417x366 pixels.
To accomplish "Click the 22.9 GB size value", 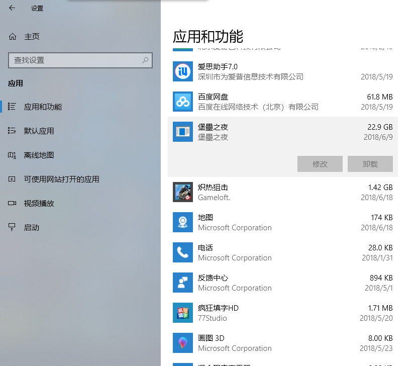I will pyautogui.click(x=380, y=127).
